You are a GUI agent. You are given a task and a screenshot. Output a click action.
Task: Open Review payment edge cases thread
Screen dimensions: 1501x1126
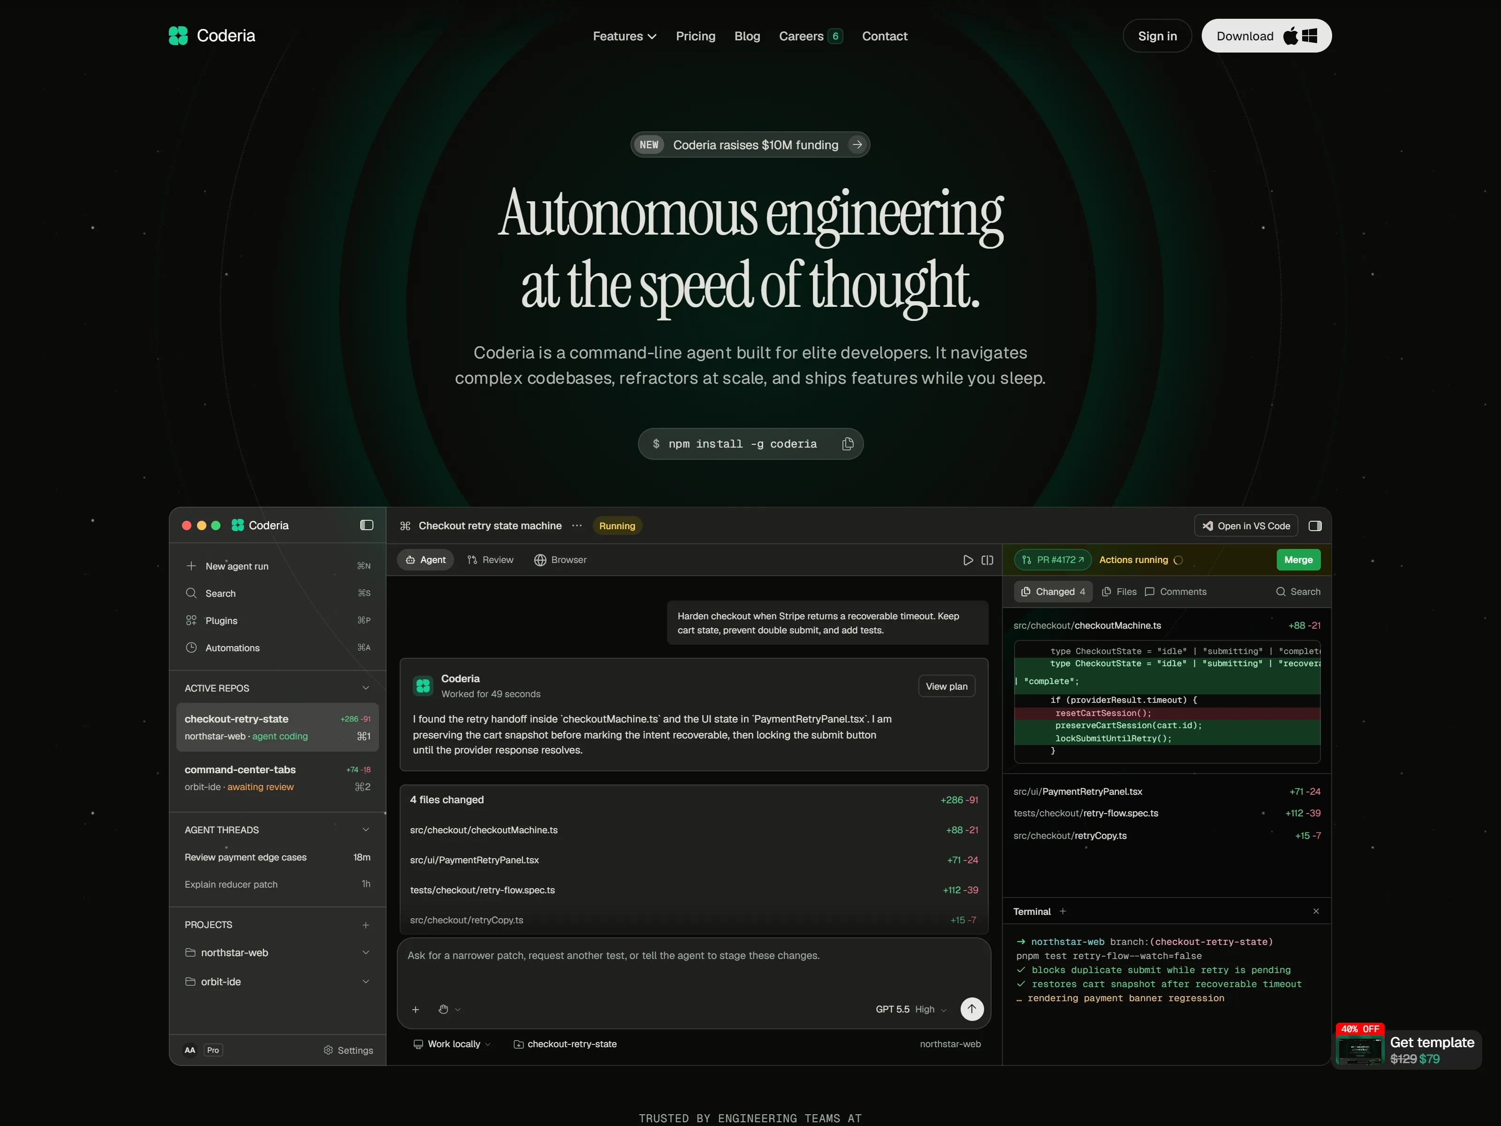(278, 857)
